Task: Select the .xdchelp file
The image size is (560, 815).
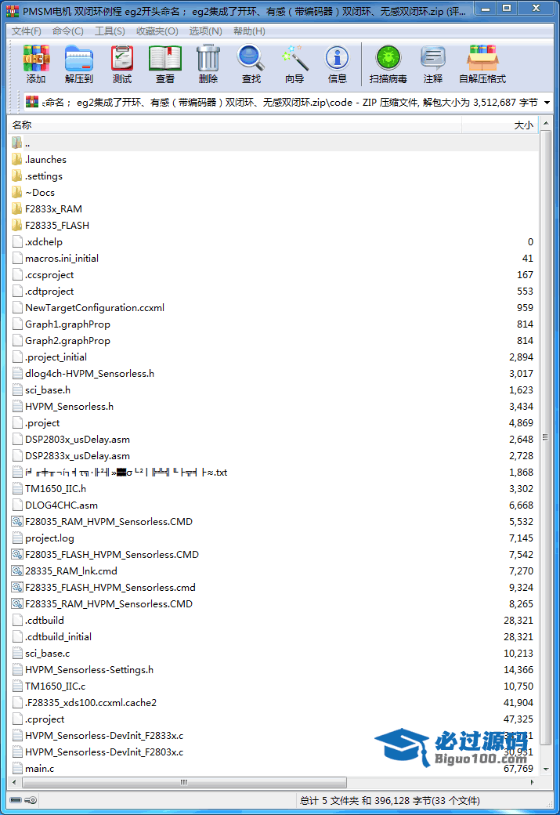Action: point(44,241)
